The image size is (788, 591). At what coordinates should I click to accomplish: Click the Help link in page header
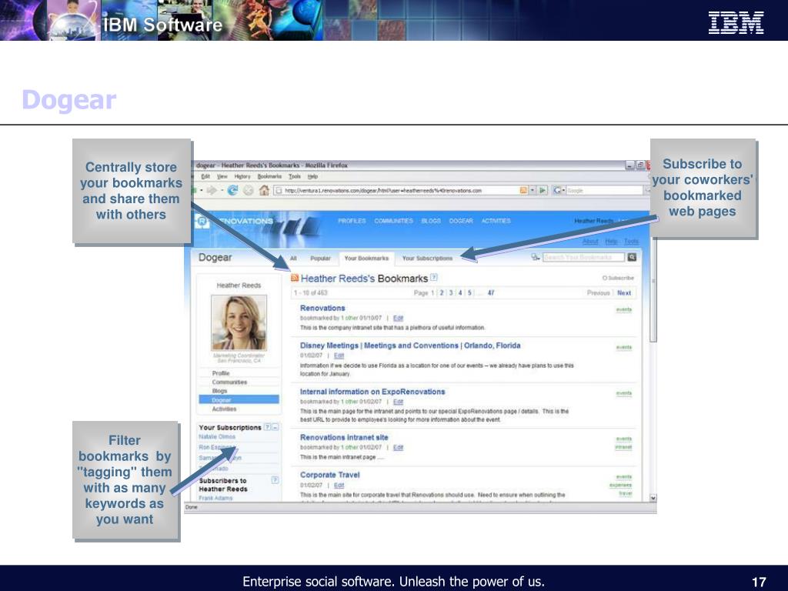(x=611, y=241)
